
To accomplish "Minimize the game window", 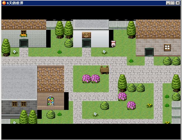I will [168, 3].
